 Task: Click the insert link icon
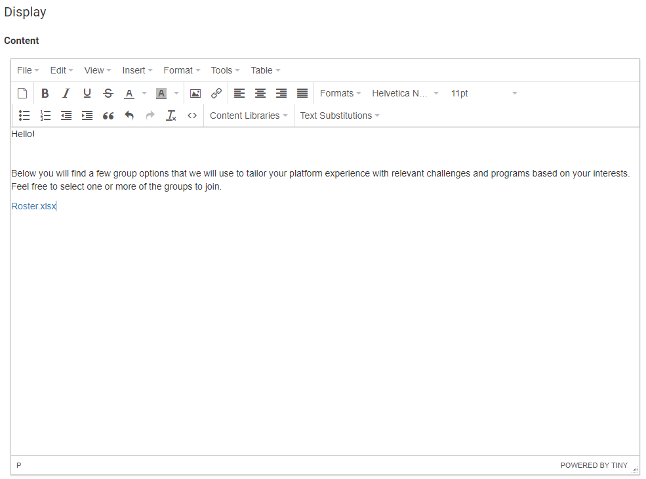click(216, 93)
